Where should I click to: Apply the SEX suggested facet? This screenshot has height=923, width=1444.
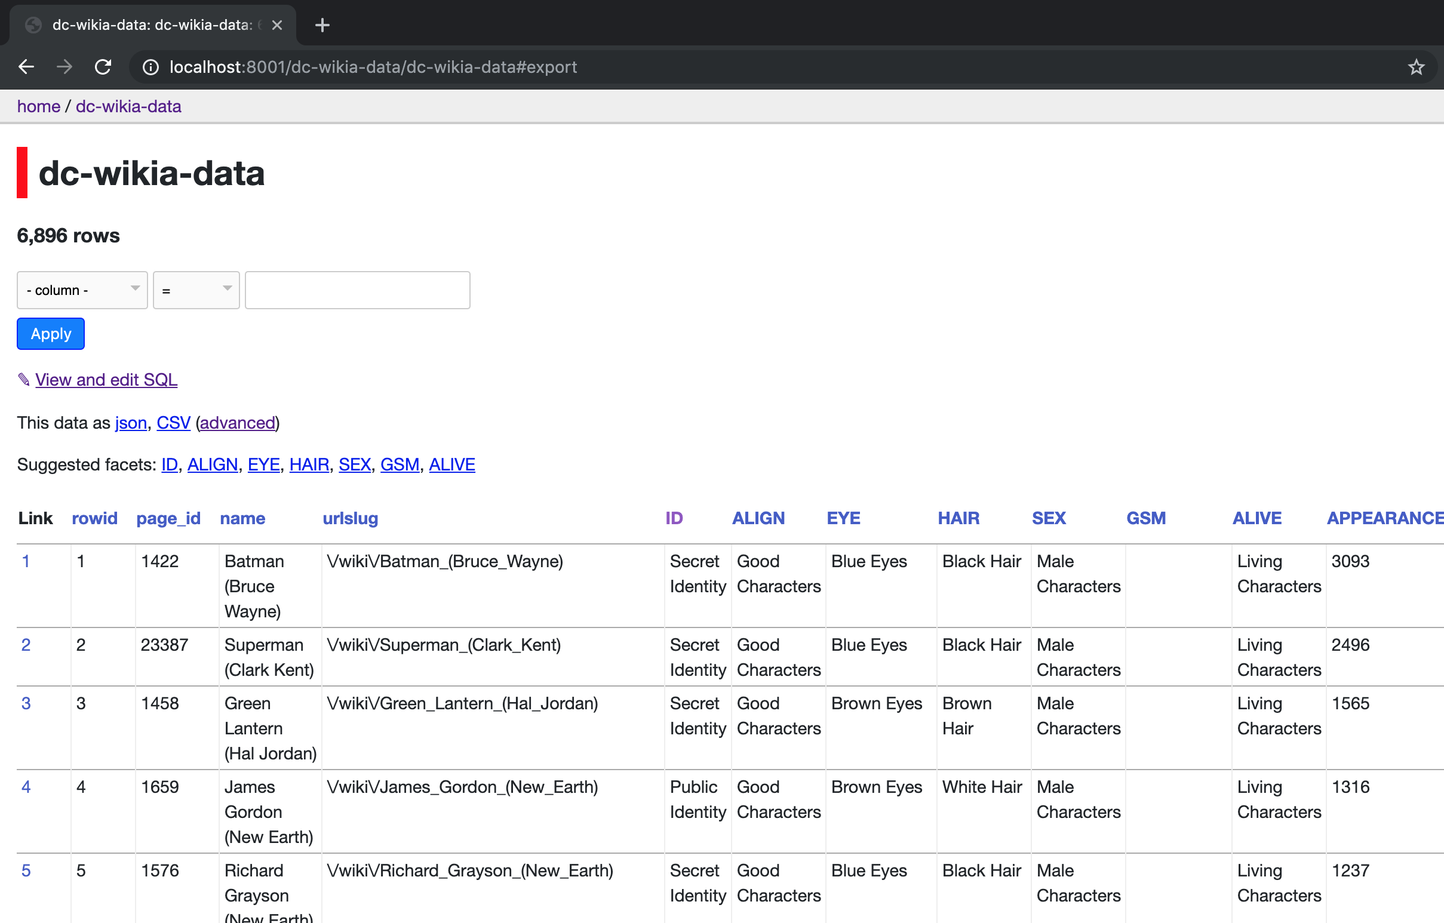[354, 465]
